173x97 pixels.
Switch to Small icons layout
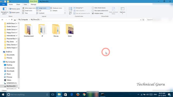(27, 11)
